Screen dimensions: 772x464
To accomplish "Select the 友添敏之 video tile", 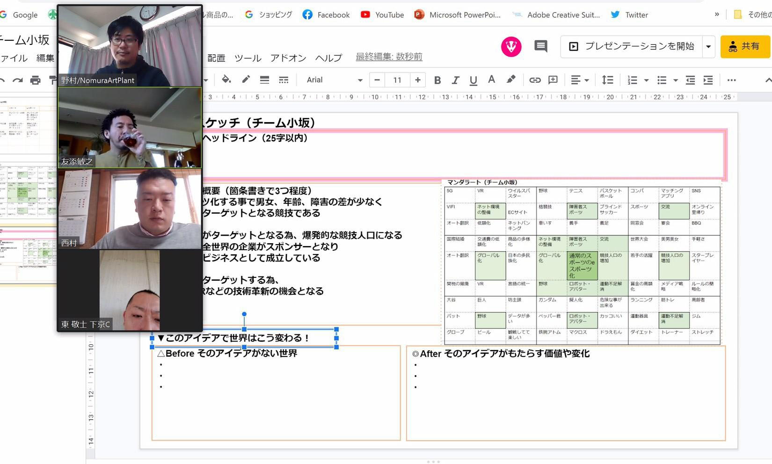I will point(130,128).
